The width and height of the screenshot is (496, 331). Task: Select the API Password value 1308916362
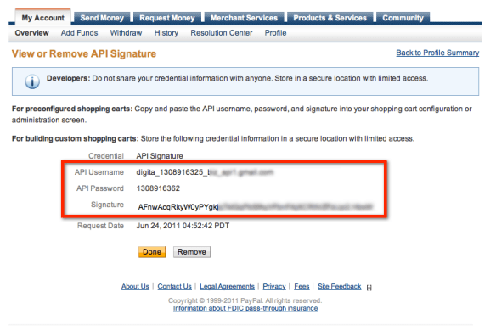[158, 188]
